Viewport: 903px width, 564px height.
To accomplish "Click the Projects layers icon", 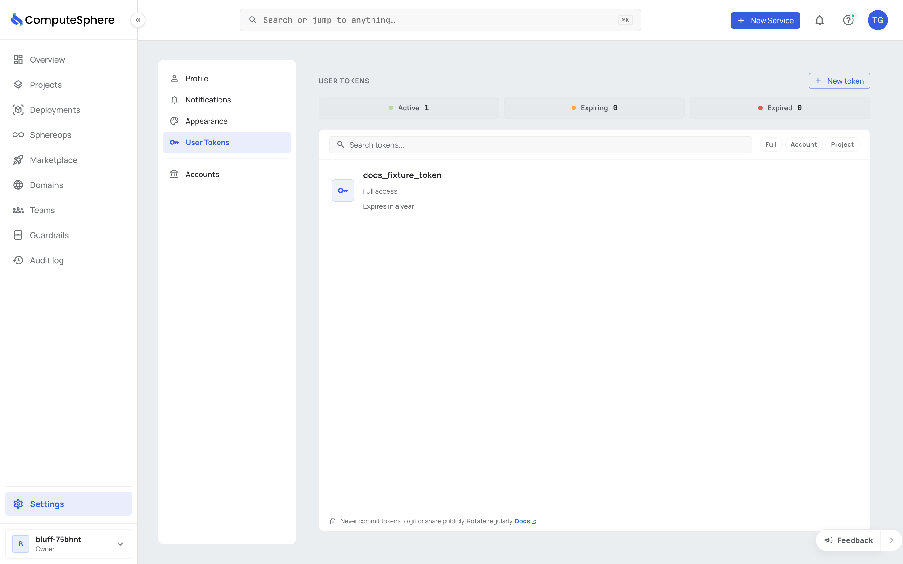I will point(18,85).
